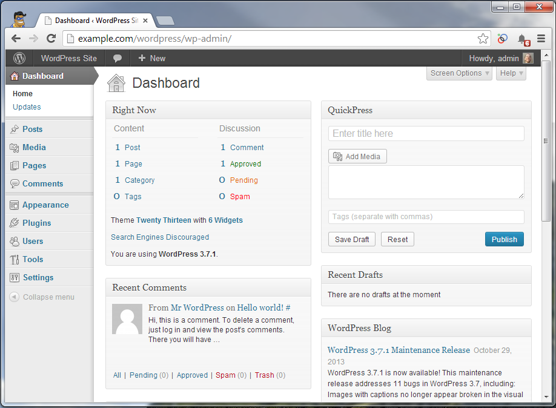Open the Appearance menu
556x408 pixels.
pos(46,205)
